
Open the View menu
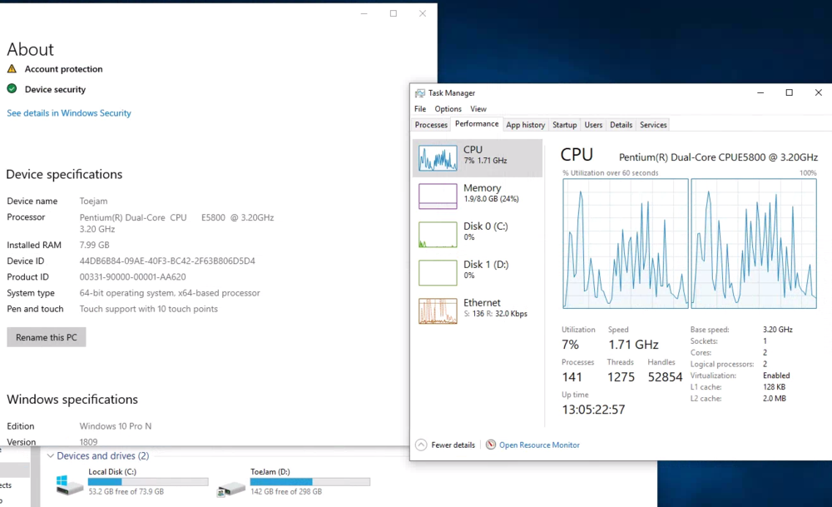pos(478,109)
